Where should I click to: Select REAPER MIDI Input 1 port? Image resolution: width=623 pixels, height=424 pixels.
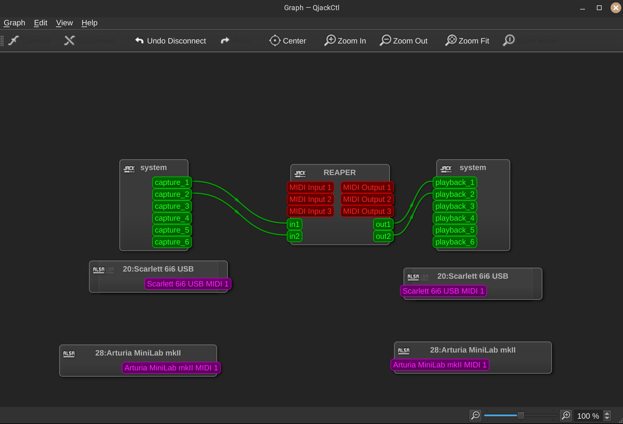coord(310,188)
